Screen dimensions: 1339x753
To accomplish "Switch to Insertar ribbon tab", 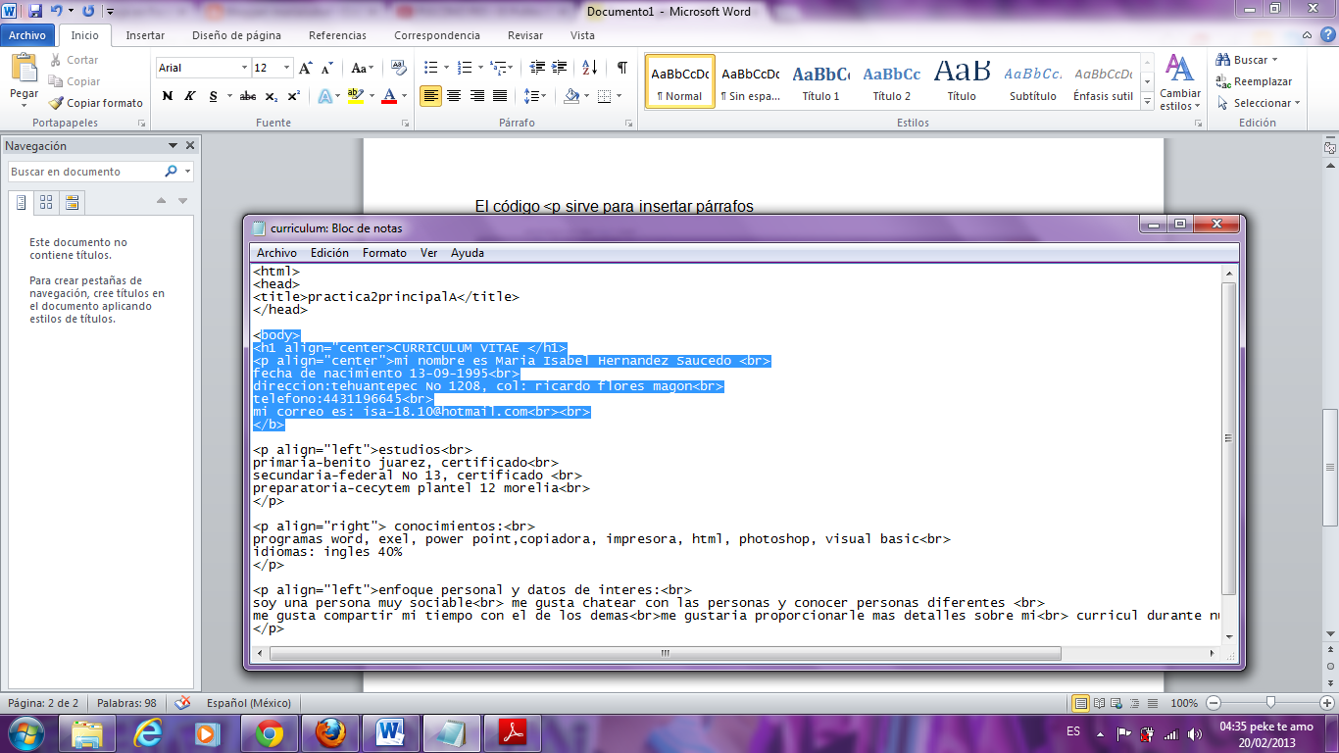I will 145,35.
